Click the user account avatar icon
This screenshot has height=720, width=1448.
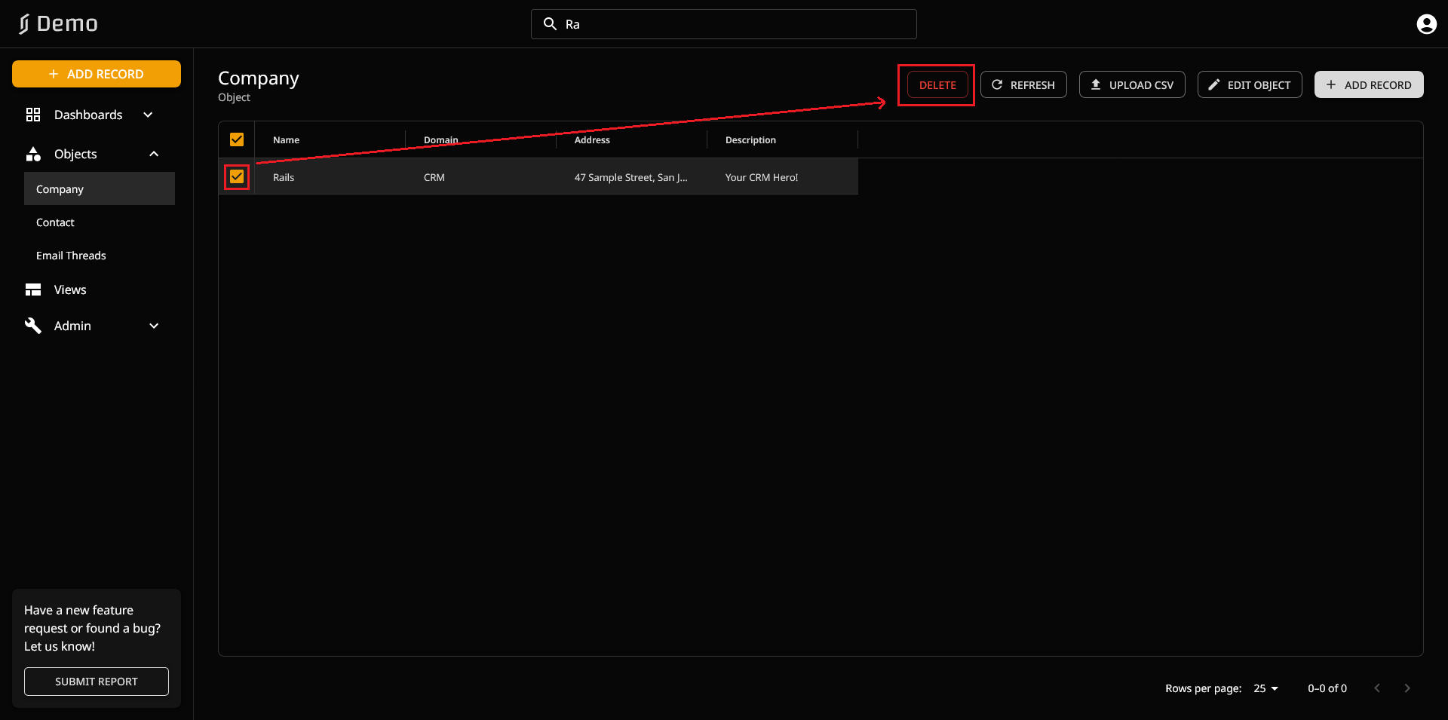1426,24
